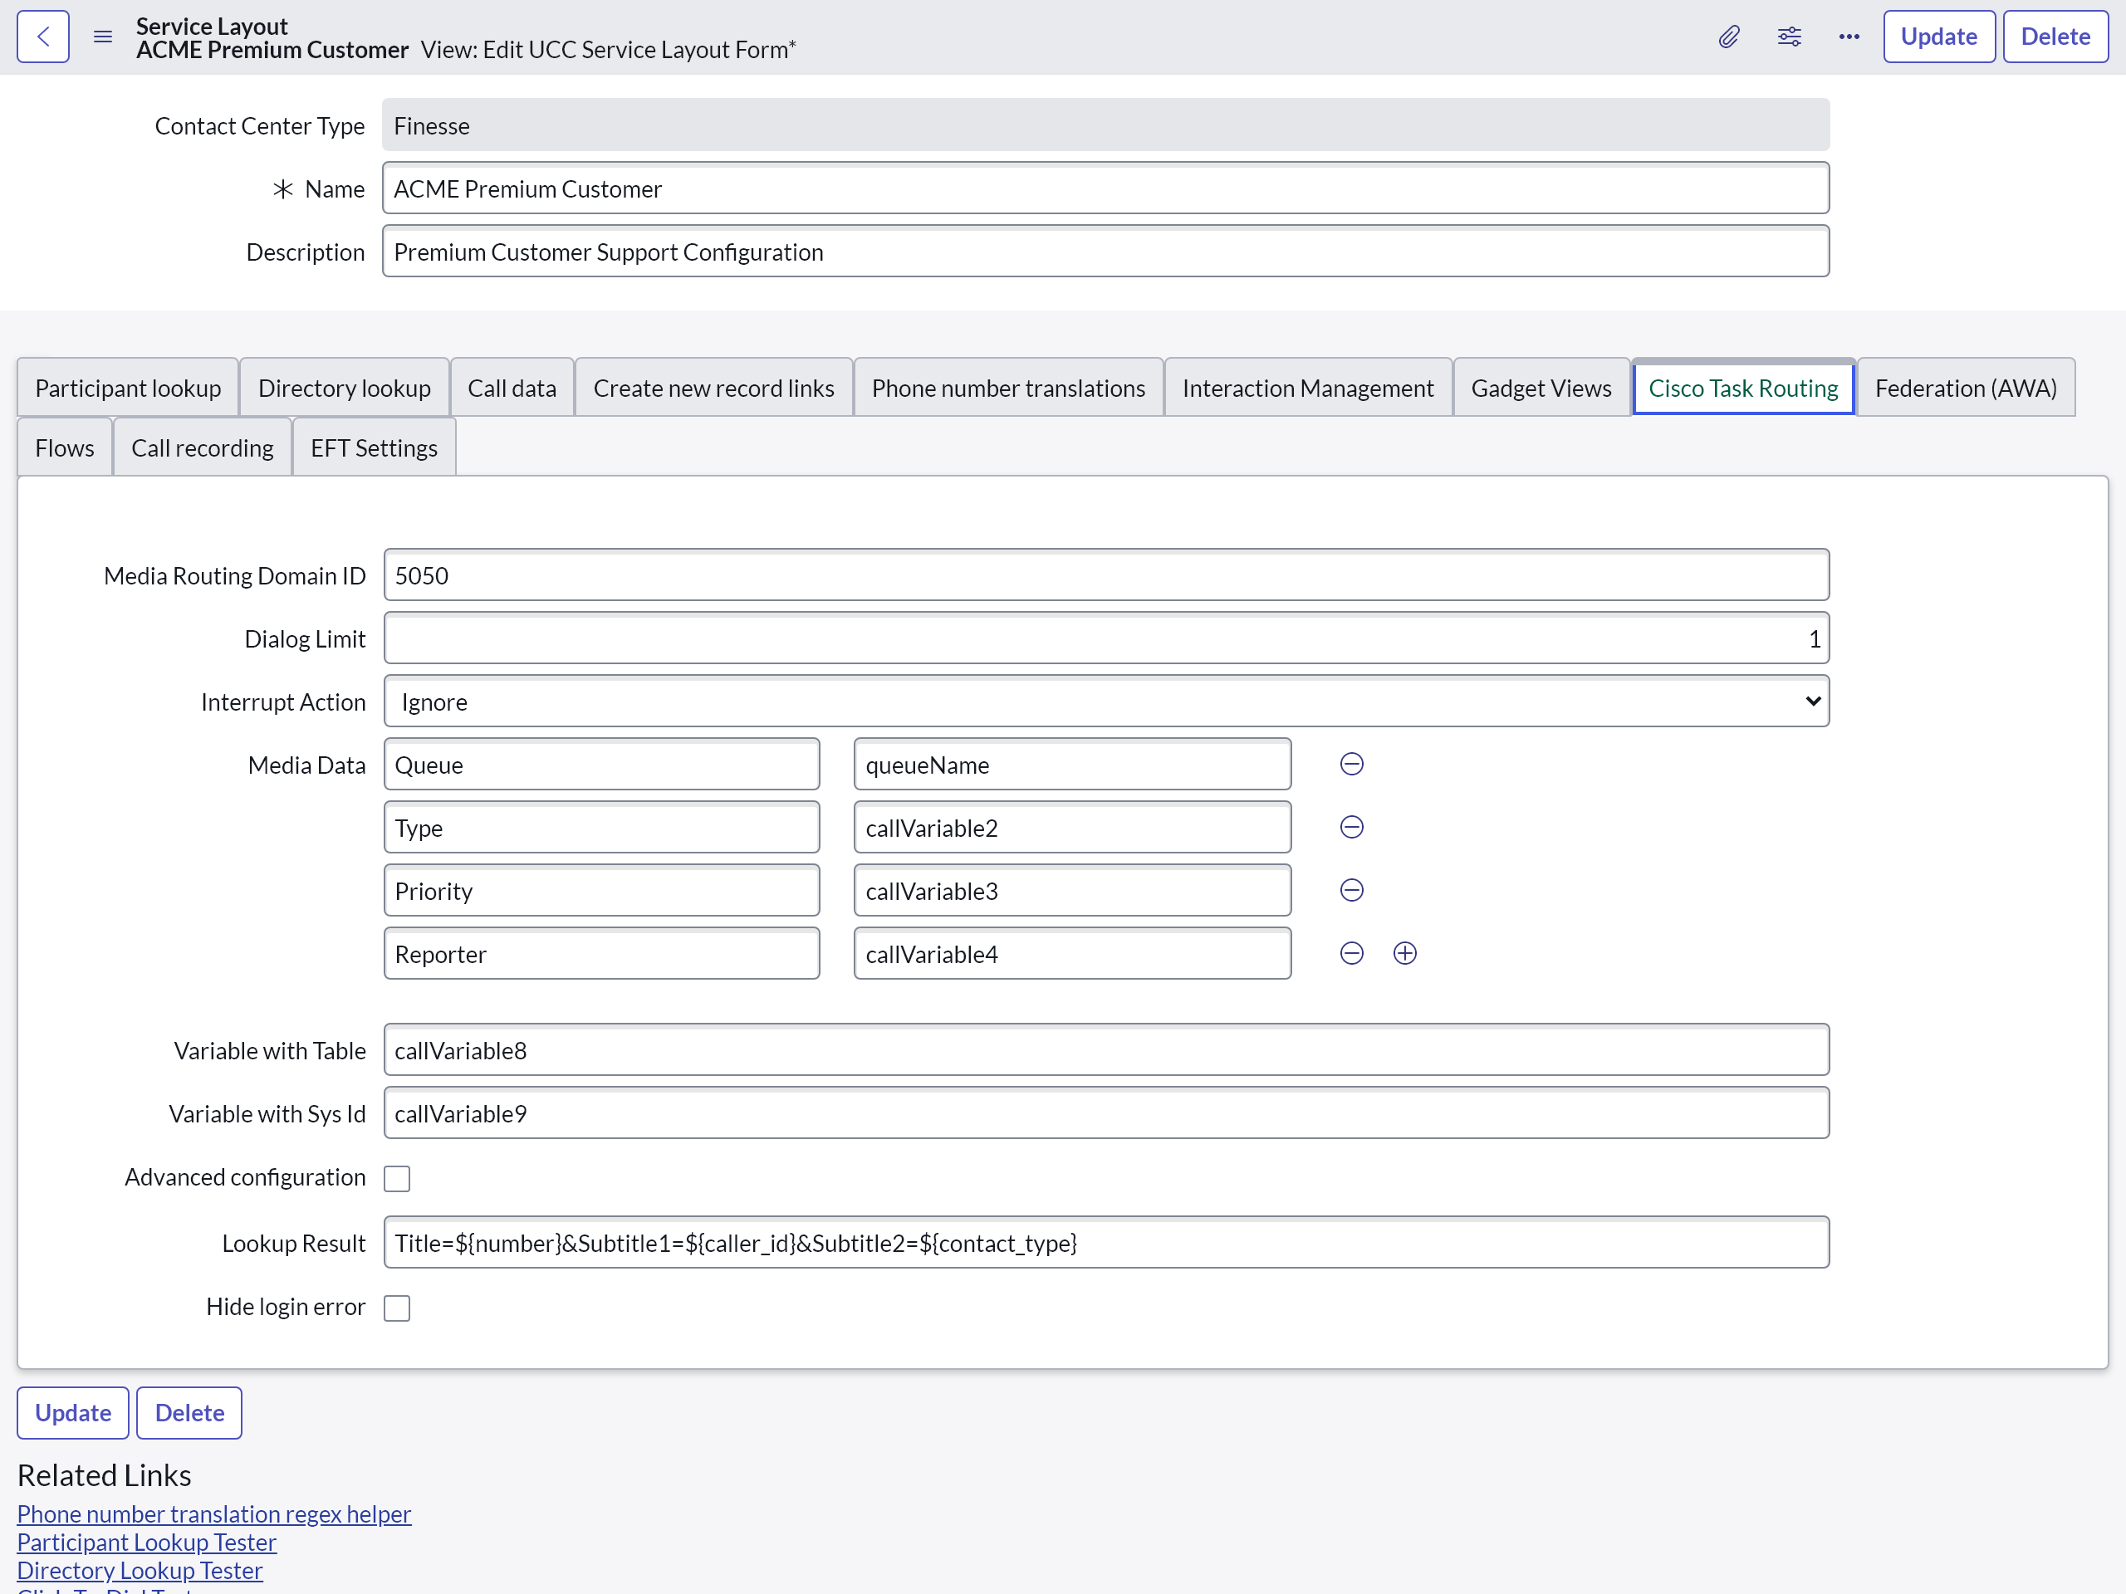Screen dimensions: 2126x1594
Task: Open the hamburger context menu icon
Action: point(103,37)
